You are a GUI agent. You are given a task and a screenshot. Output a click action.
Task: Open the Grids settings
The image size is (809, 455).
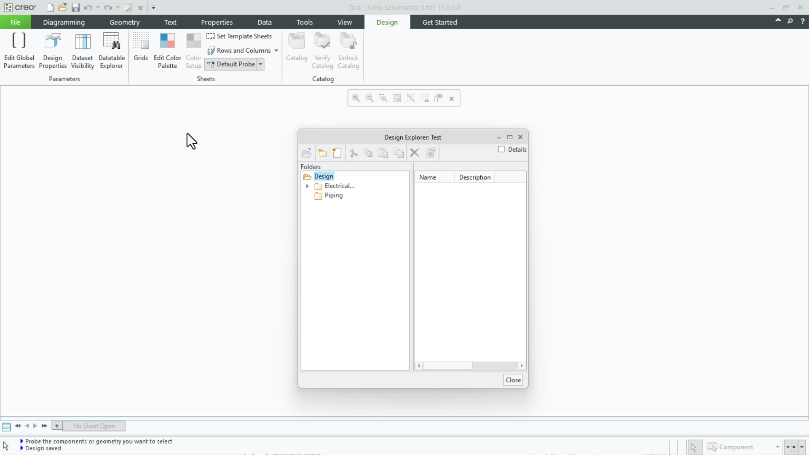click(141, 46)
